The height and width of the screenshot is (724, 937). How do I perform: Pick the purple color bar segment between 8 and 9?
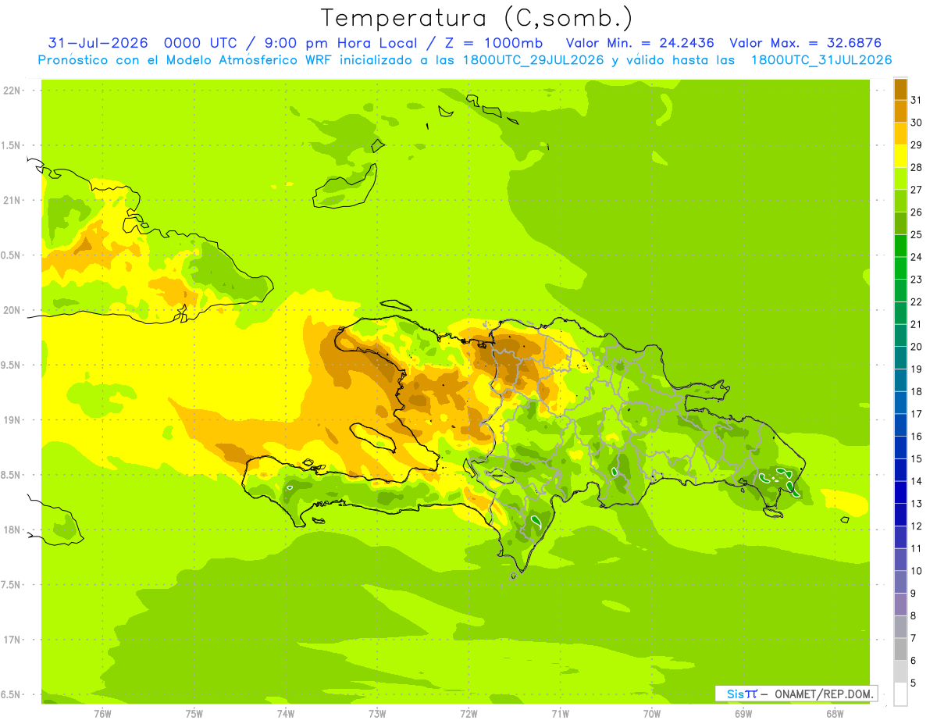(900, 605)
